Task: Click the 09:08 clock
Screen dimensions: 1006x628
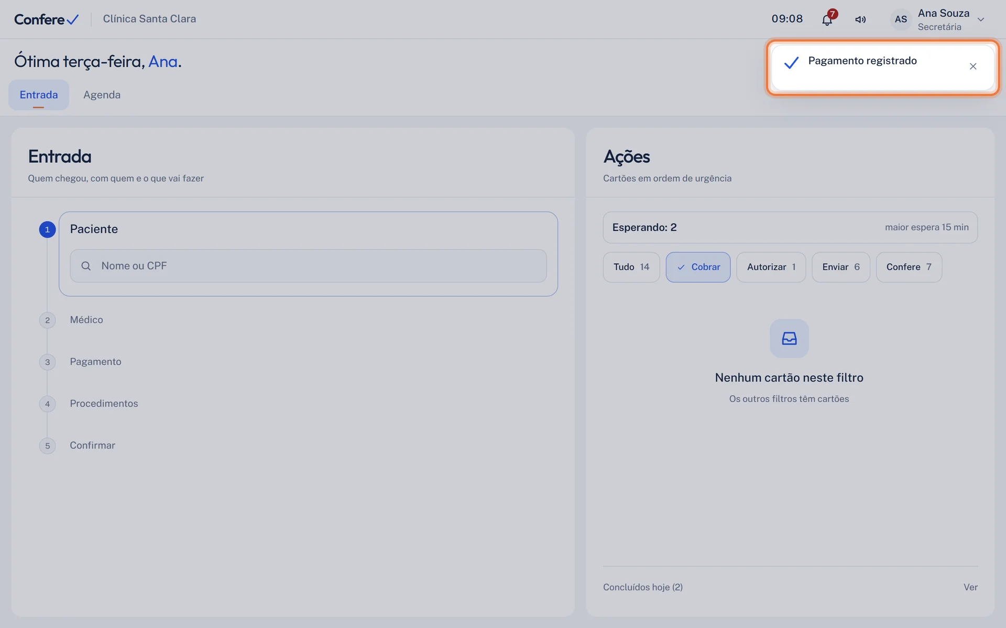Action: point(787,19)
